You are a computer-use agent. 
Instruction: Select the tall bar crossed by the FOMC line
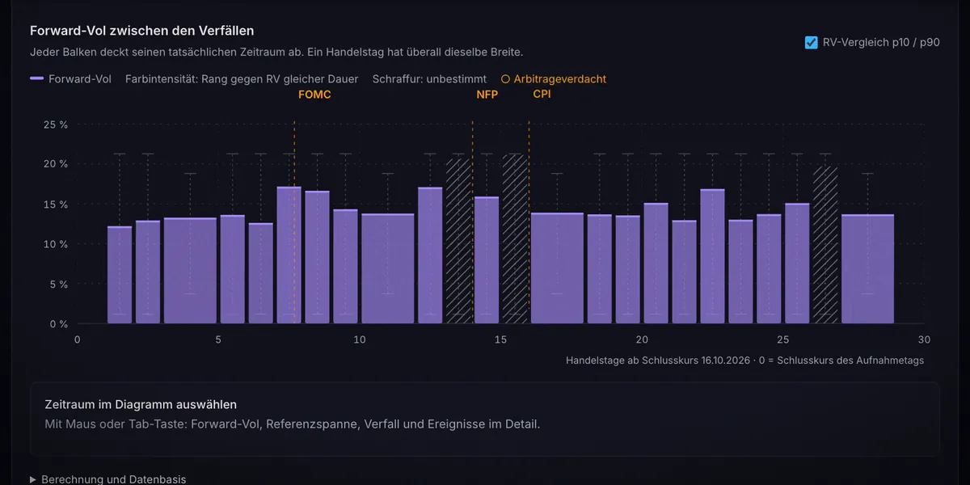click(x=289, y=255)
